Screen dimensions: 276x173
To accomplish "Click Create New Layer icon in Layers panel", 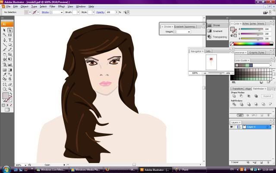I will pos(262,162).
